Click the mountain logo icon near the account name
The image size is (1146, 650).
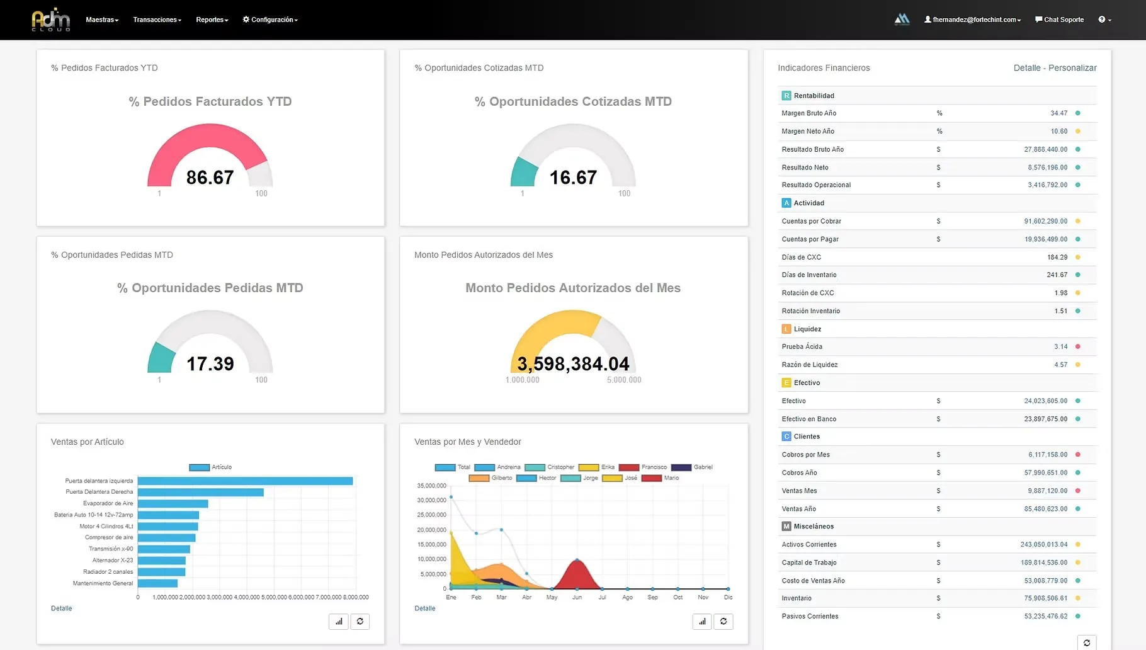point(902,19)
